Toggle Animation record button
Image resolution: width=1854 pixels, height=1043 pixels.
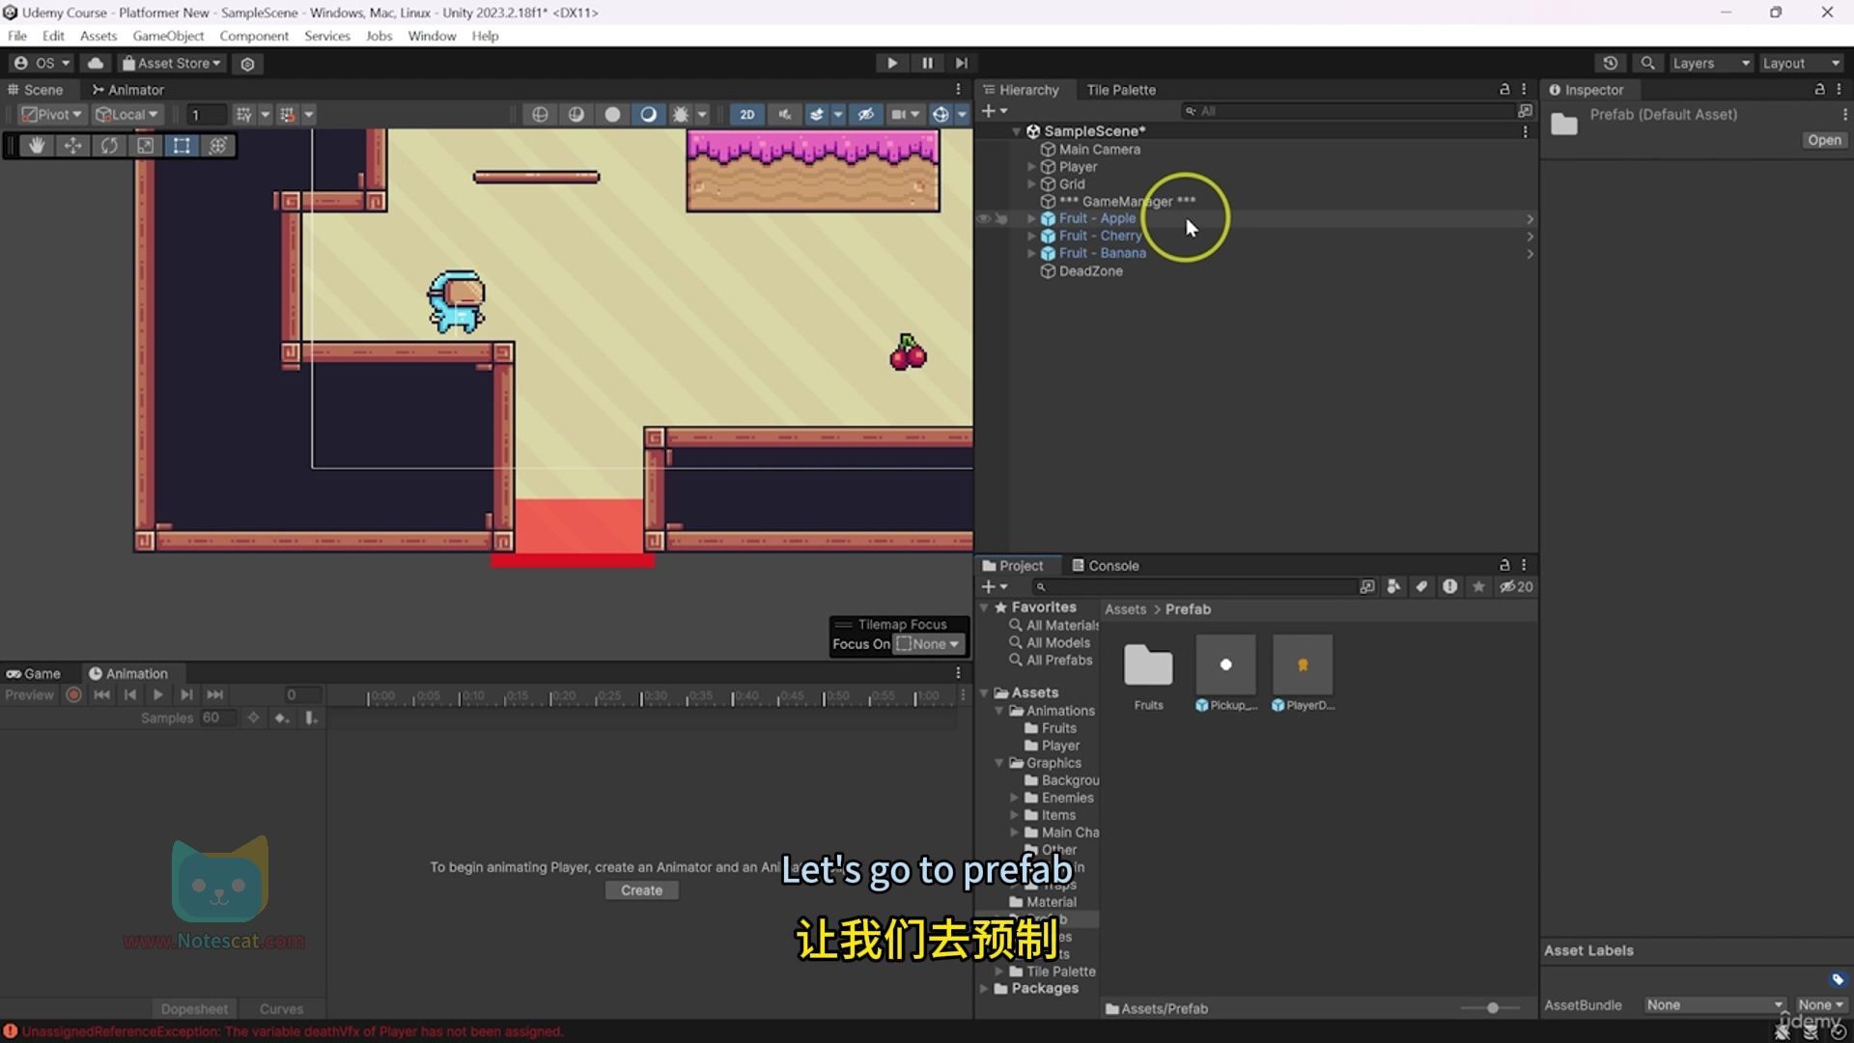[x=73, y=694]
